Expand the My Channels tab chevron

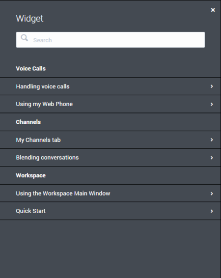[212, 140]
